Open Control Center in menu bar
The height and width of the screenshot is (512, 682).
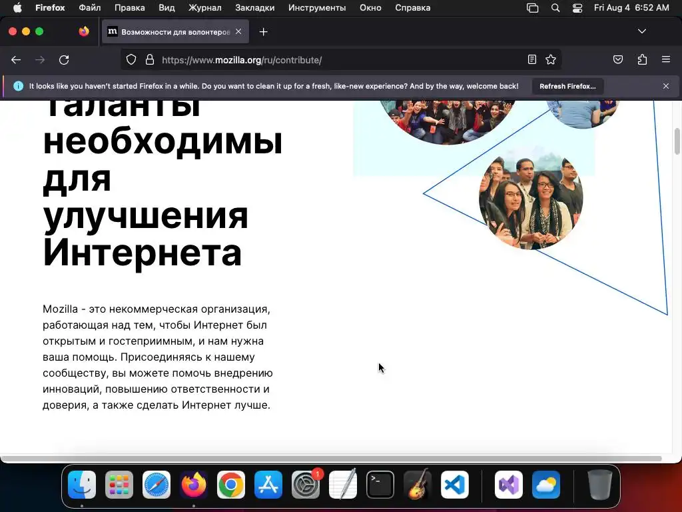[x=577, y=8]
